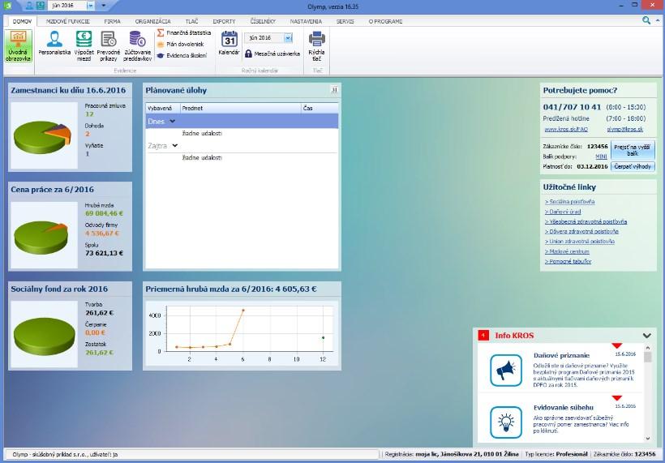Screen dimensions: 665x463
Task: Click Prejsť na vyšší balík button
Action: [633, 150]
